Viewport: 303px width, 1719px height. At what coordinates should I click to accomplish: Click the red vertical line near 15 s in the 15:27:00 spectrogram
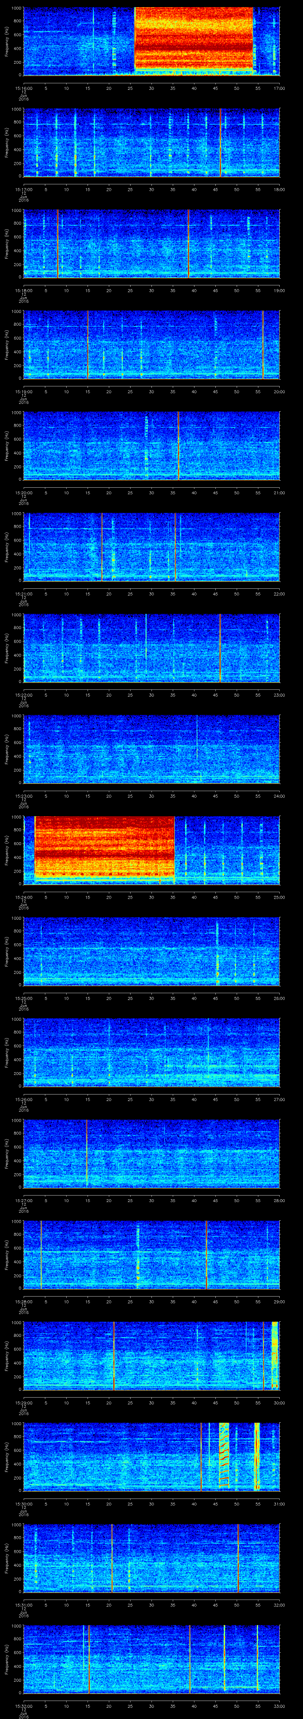point(87,1153)
